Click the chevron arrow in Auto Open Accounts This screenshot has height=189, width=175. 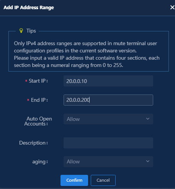tap(148, 119)
